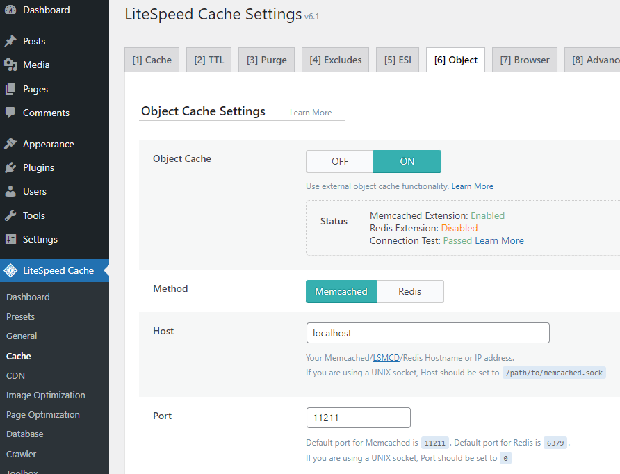Screen dimensions: 620x474
Task: Click the 6379 Redis default port code
Action: (x=555, y=443)
